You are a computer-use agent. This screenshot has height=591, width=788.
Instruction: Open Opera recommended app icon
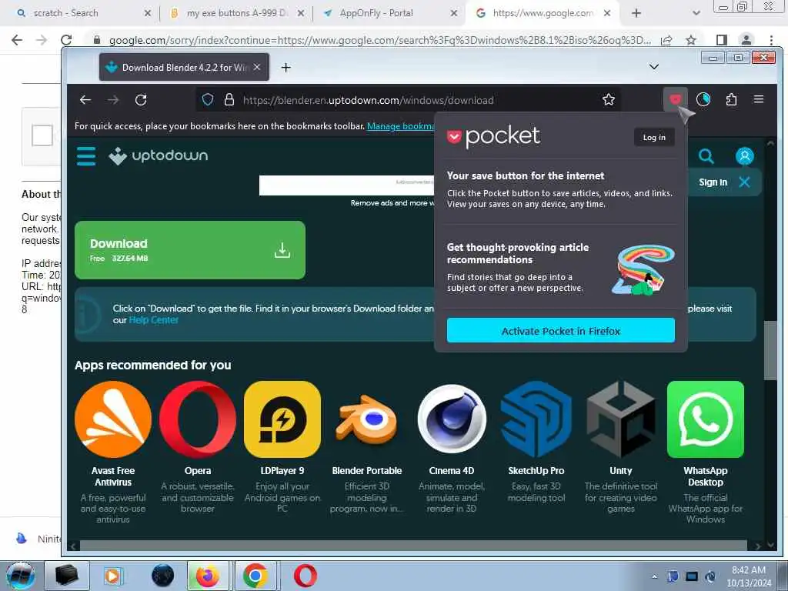pos(198,419)
